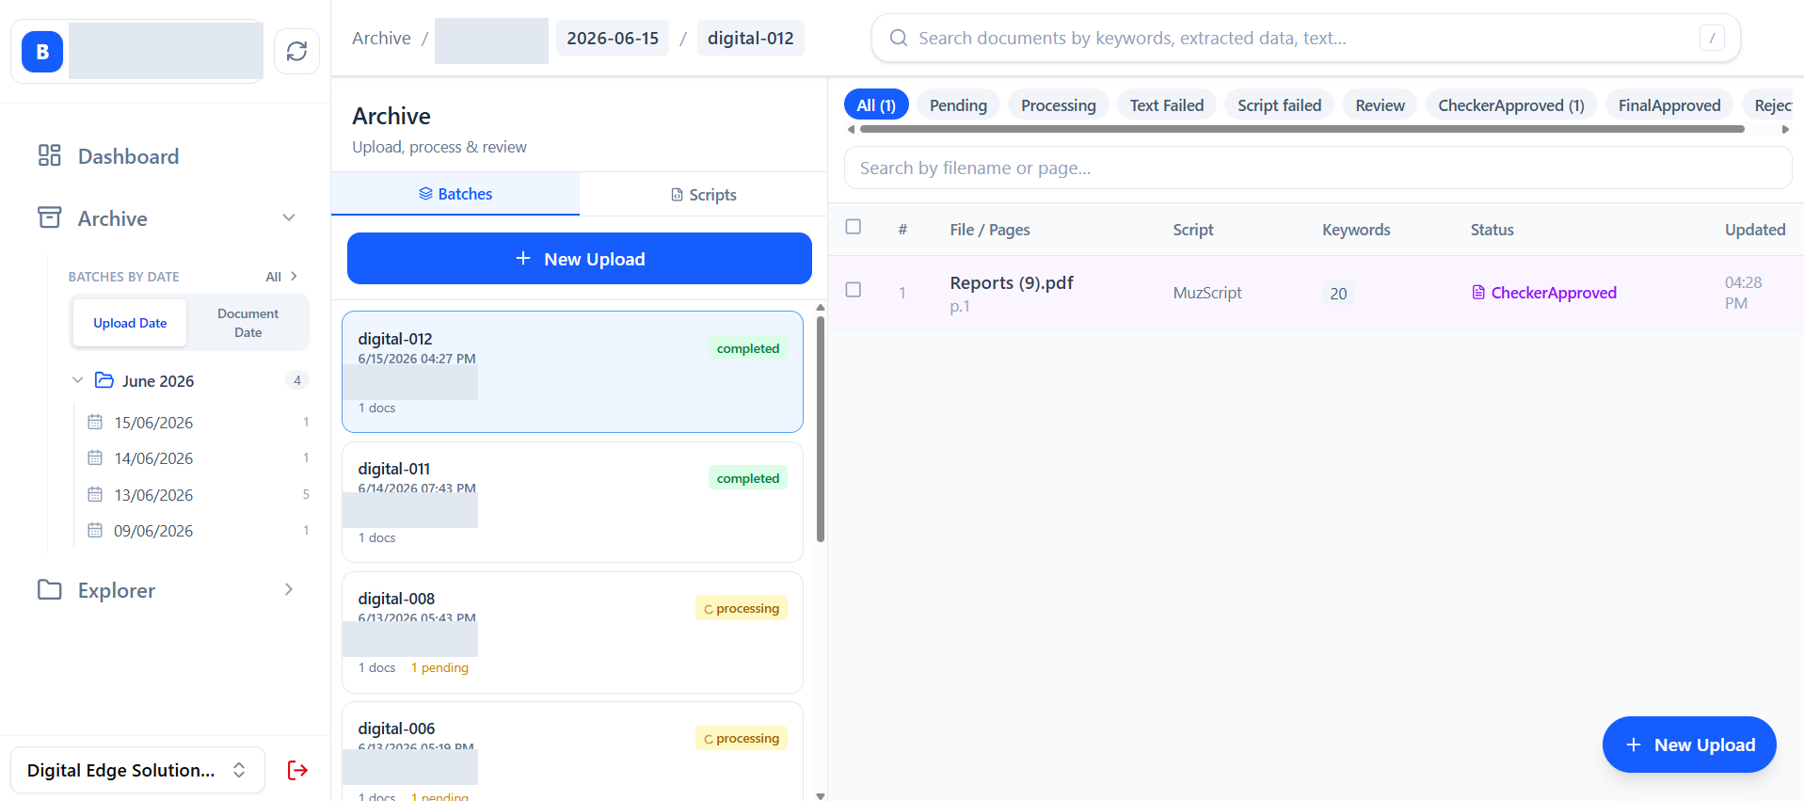Screen dimensions: 1804x801
Task: Filter by Script failed status
Action: [1280, 105]
